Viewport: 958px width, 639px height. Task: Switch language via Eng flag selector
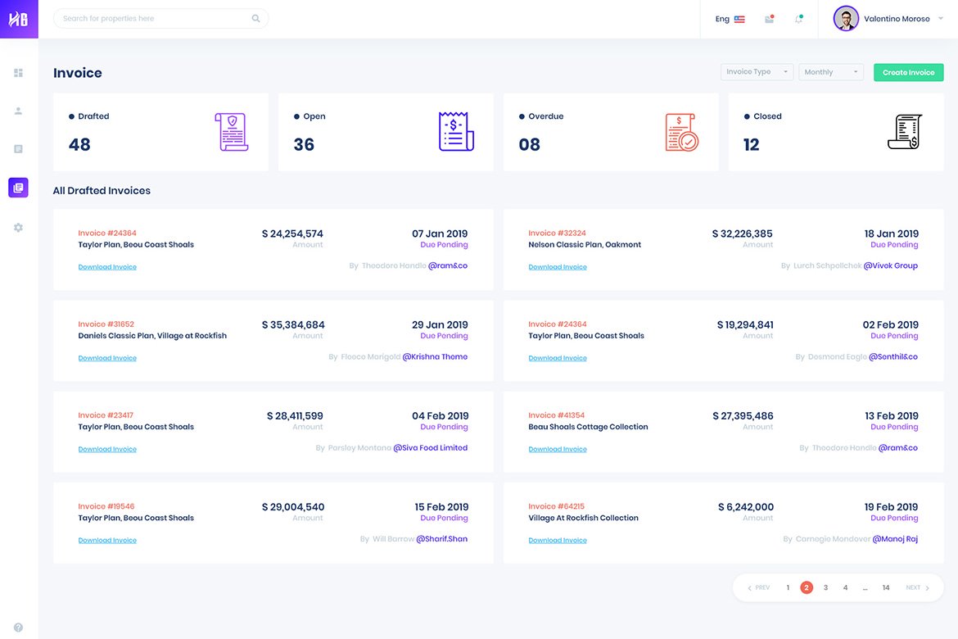click(730, 19)
